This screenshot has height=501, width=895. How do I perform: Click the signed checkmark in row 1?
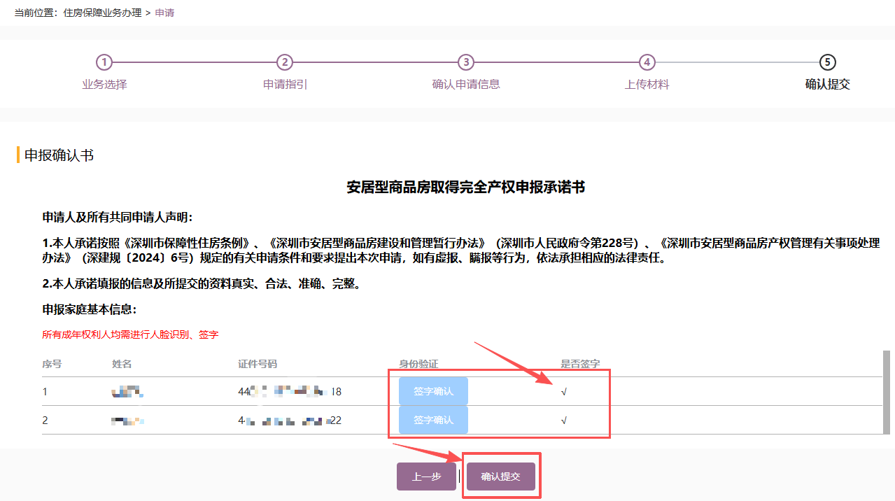pos(564,392)
